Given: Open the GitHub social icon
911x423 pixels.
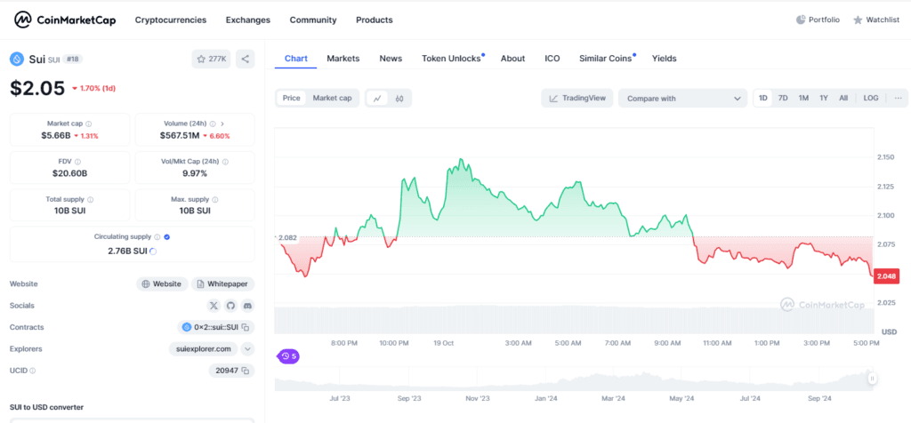Looking at the screenshot, I should point(230,305).
